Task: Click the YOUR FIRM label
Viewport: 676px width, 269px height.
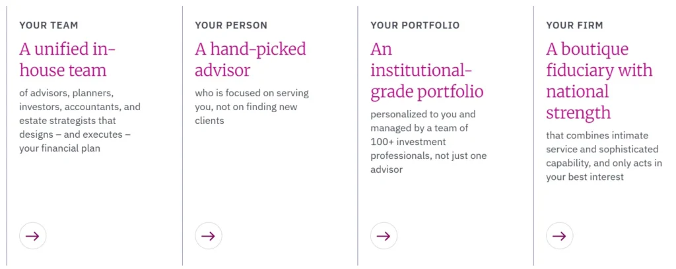Action: tap(574, 25)
